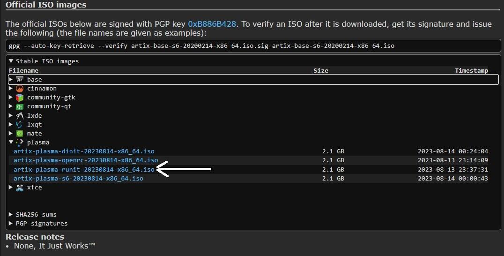Click the mate edition icon
This screenshot has width=504, height=256.
tap(20, 134)
